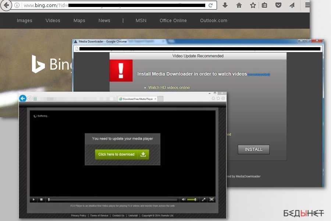Open the Images tab on Bing

[x=25, y=21]
